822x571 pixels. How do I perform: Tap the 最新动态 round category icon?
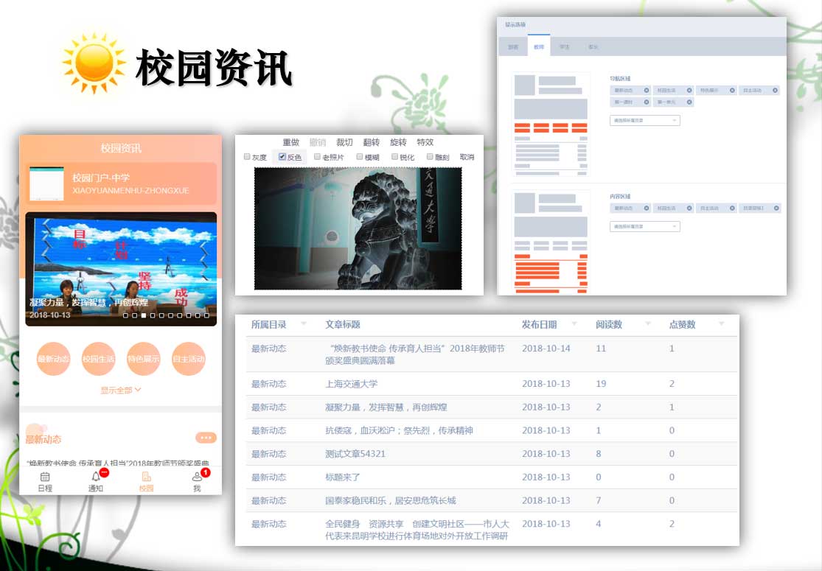[54, 360]
